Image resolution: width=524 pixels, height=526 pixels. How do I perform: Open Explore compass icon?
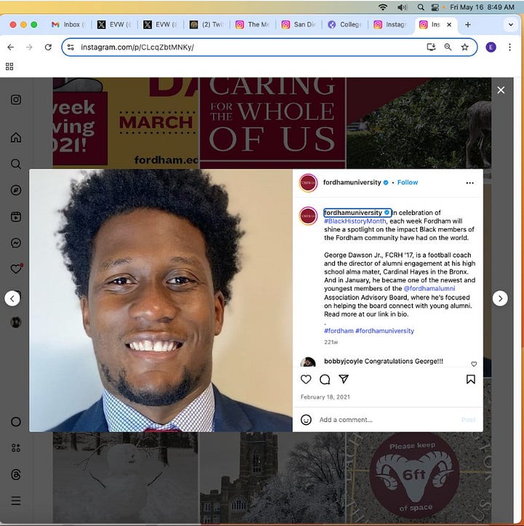[16, 190]
